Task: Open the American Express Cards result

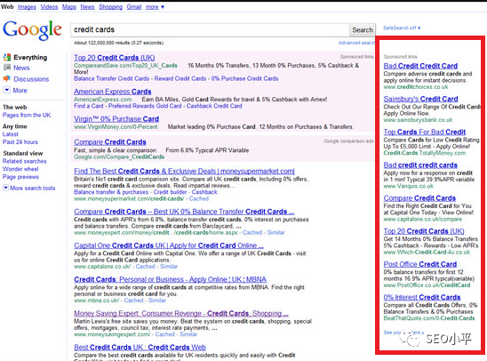Action: click(113, 92)
